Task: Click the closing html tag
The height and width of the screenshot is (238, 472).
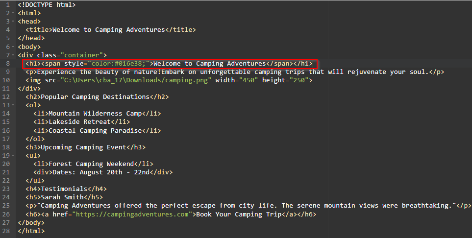Action: tap(31, 231)
